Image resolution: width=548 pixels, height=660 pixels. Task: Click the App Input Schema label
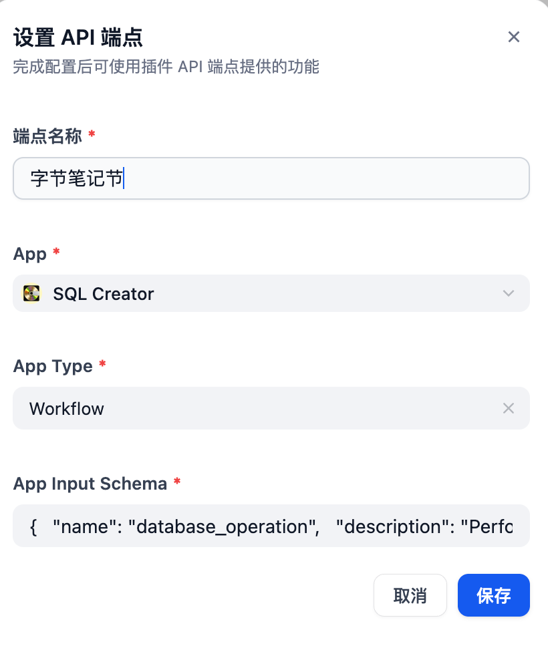tap(90, 484)
